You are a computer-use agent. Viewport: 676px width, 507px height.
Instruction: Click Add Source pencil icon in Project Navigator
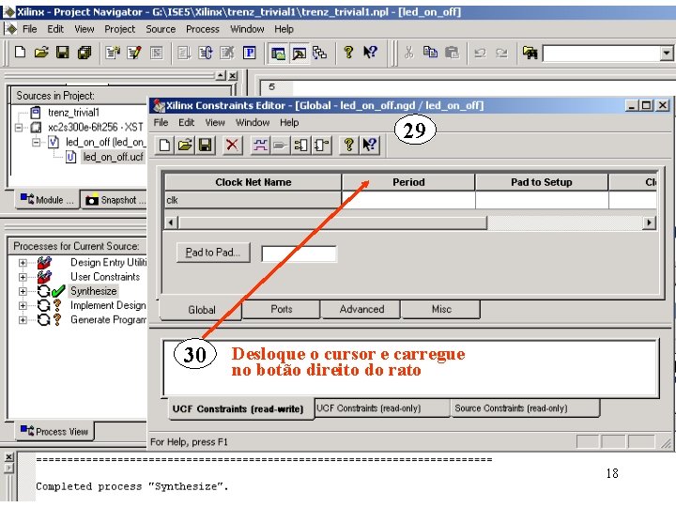pyautogui.click(x=134, y=53)
